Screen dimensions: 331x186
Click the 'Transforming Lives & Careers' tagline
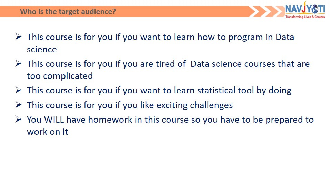click(305, 17)
